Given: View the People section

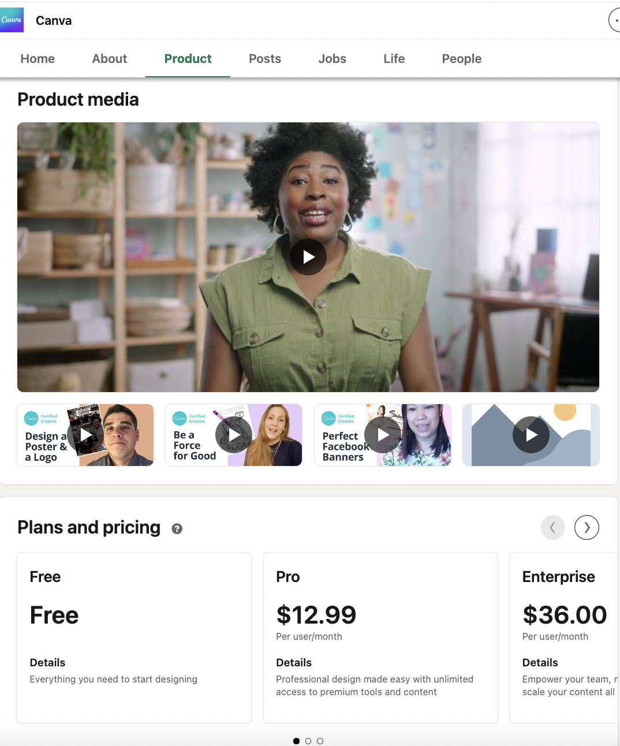Looking at the screenshot, I should [461, 58].
